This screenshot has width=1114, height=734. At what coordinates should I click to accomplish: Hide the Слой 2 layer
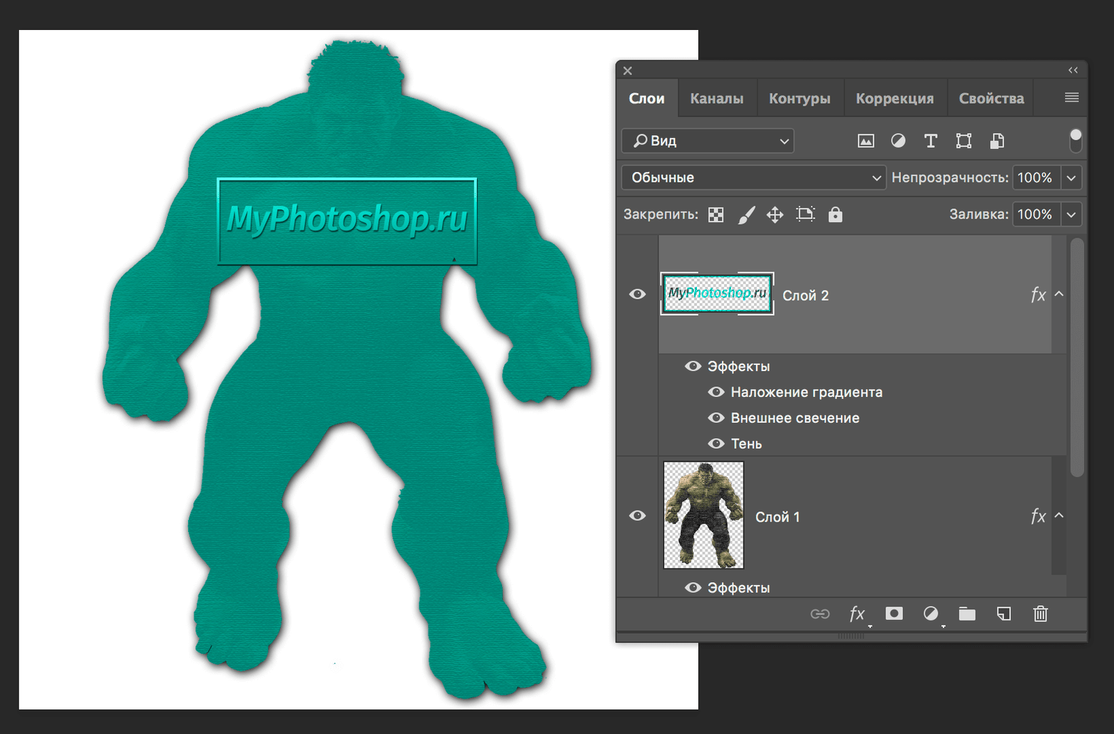pyautogui.click(x=638, y=295)
